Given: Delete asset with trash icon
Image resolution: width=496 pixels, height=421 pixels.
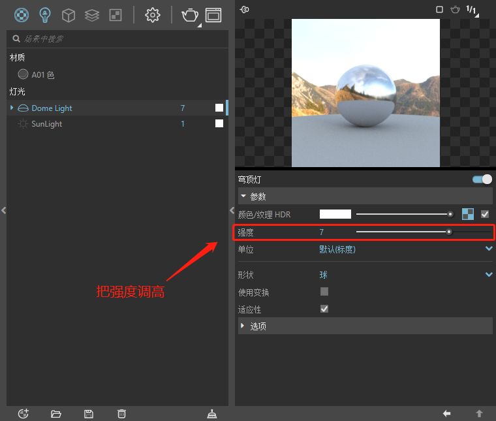Looking at the screenshot, I should coord(121,414).
